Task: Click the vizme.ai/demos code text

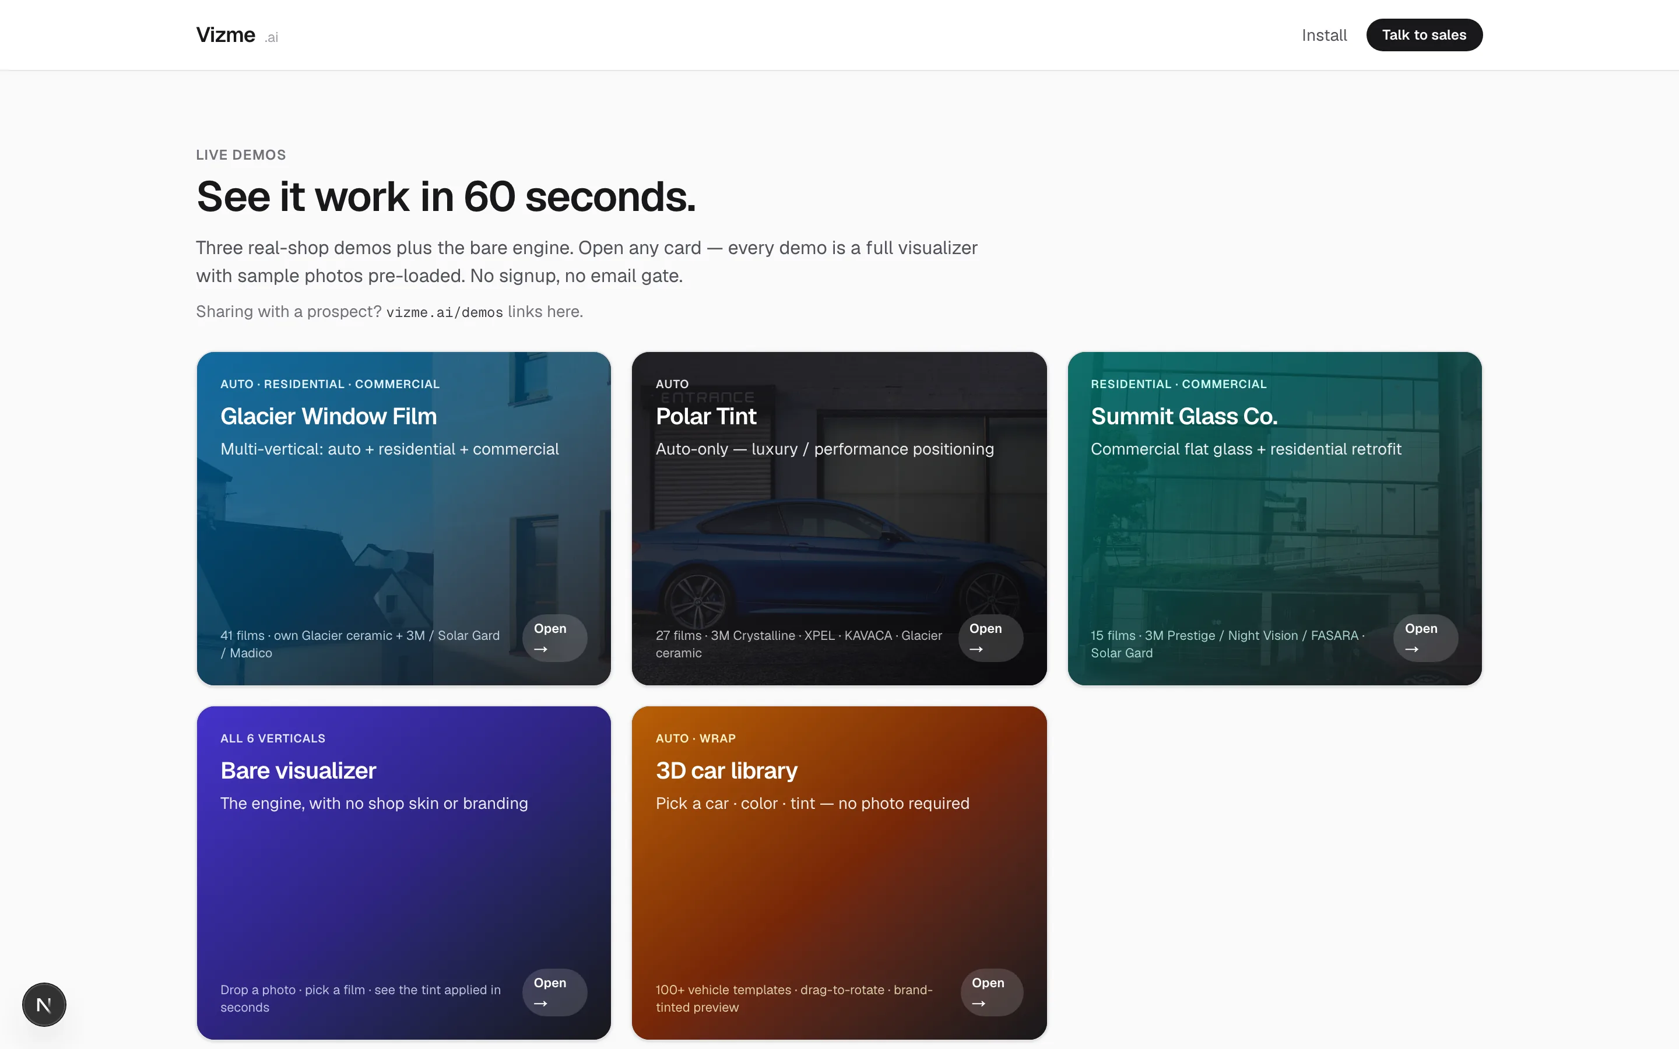Action: coord(444,312)
